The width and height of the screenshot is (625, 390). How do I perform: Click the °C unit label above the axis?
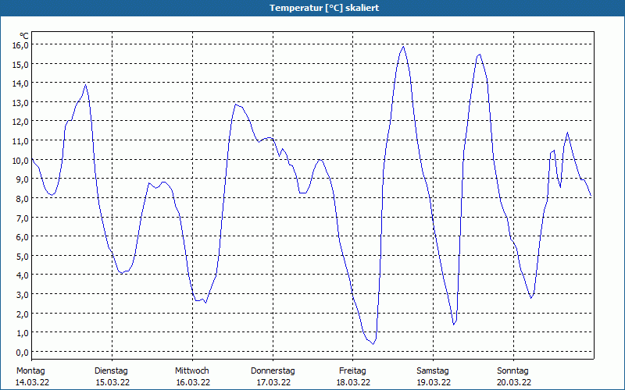pos(24,37)
